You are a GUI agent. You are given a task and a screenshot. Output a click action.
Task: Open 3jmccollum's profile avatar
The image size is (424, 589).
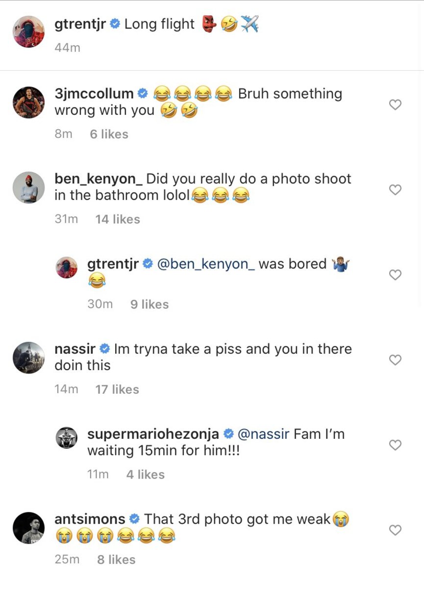pos(28,102)
